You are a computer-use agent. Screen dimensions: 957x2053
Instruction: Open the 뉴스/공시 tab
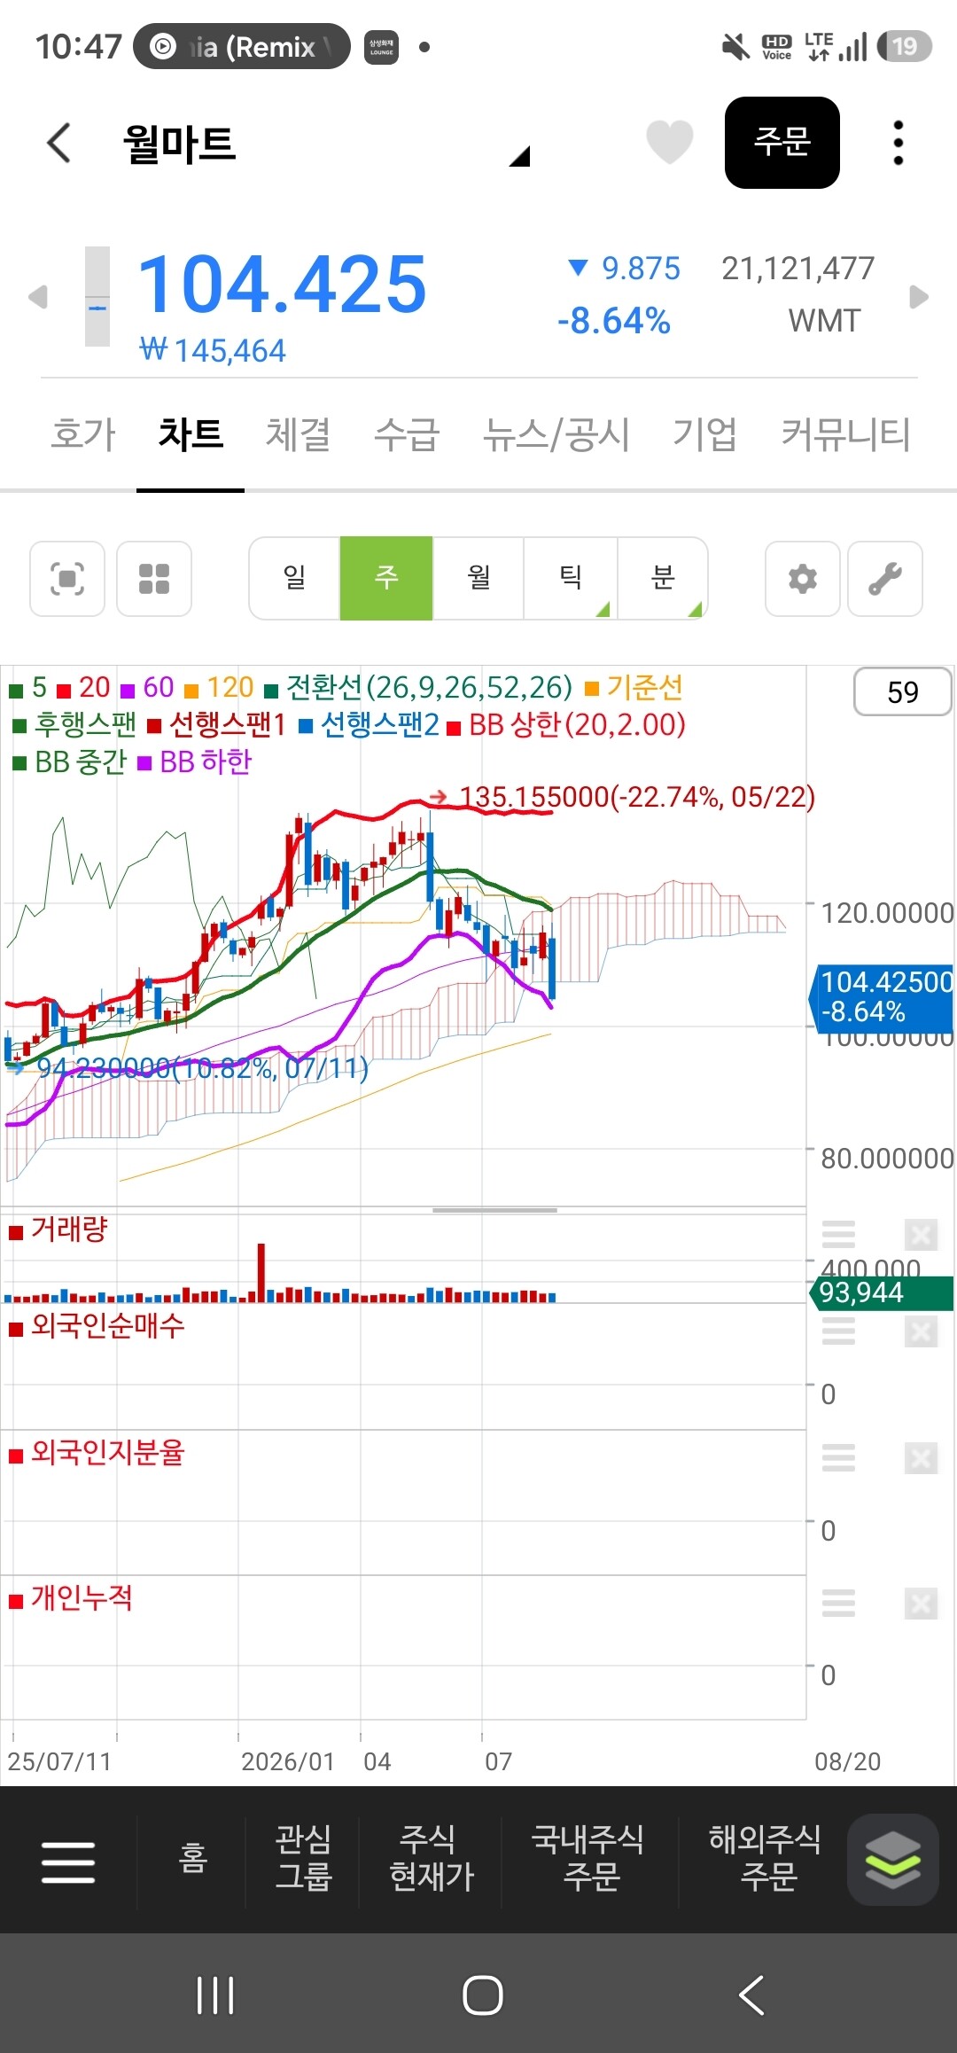(x=556, y=434)
